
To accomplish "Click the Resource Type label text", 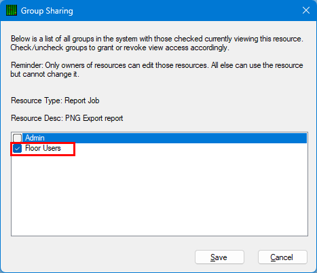I will pyautogui.click(x=37, y=101).
